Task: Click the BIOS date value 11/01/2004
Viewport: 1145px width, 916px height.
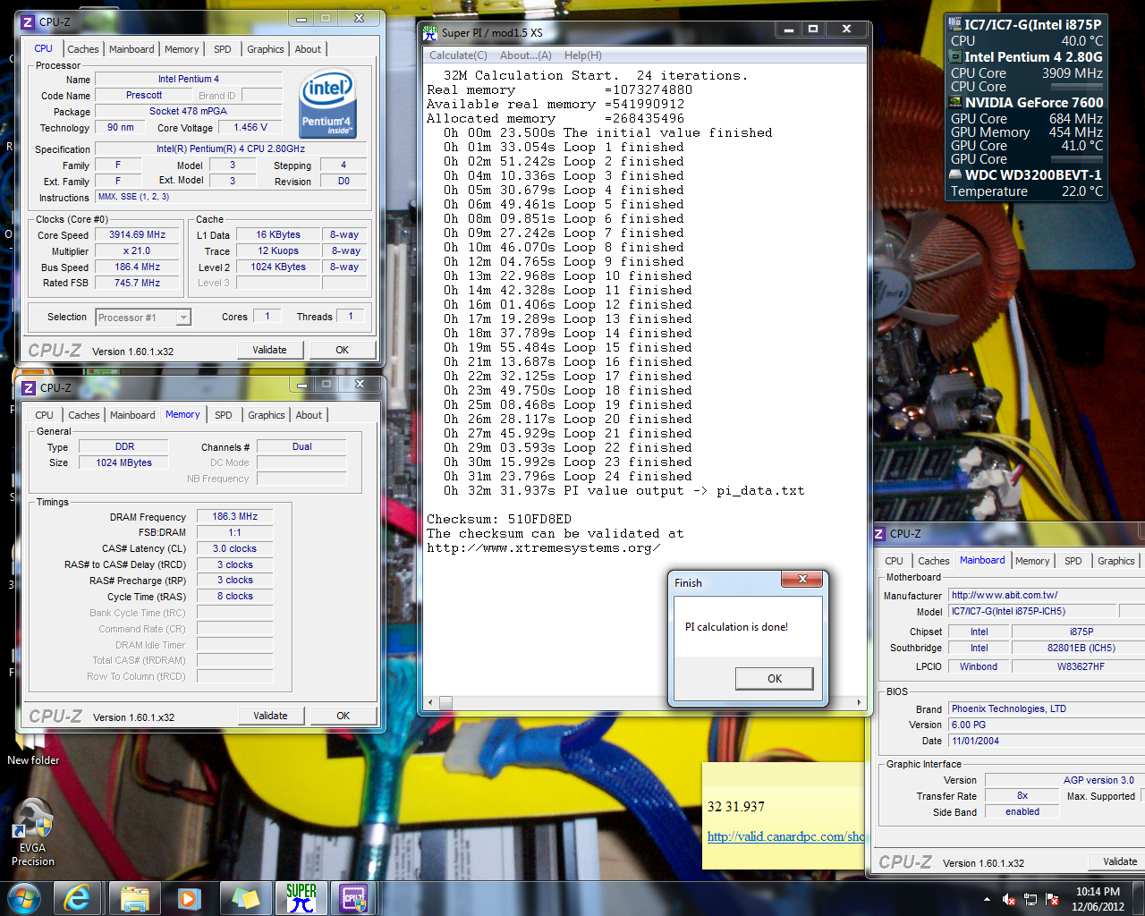Action: [1047, 741]
